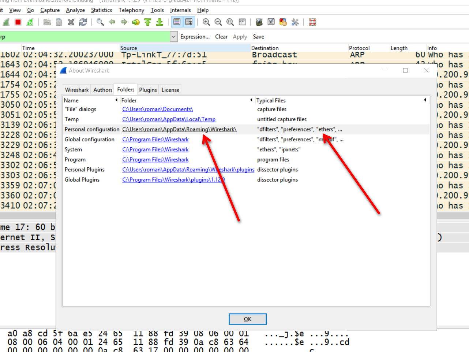Open the Global configuration folder link
The height and width of the screenshot is (352, 469).
(x=155, y=140)
